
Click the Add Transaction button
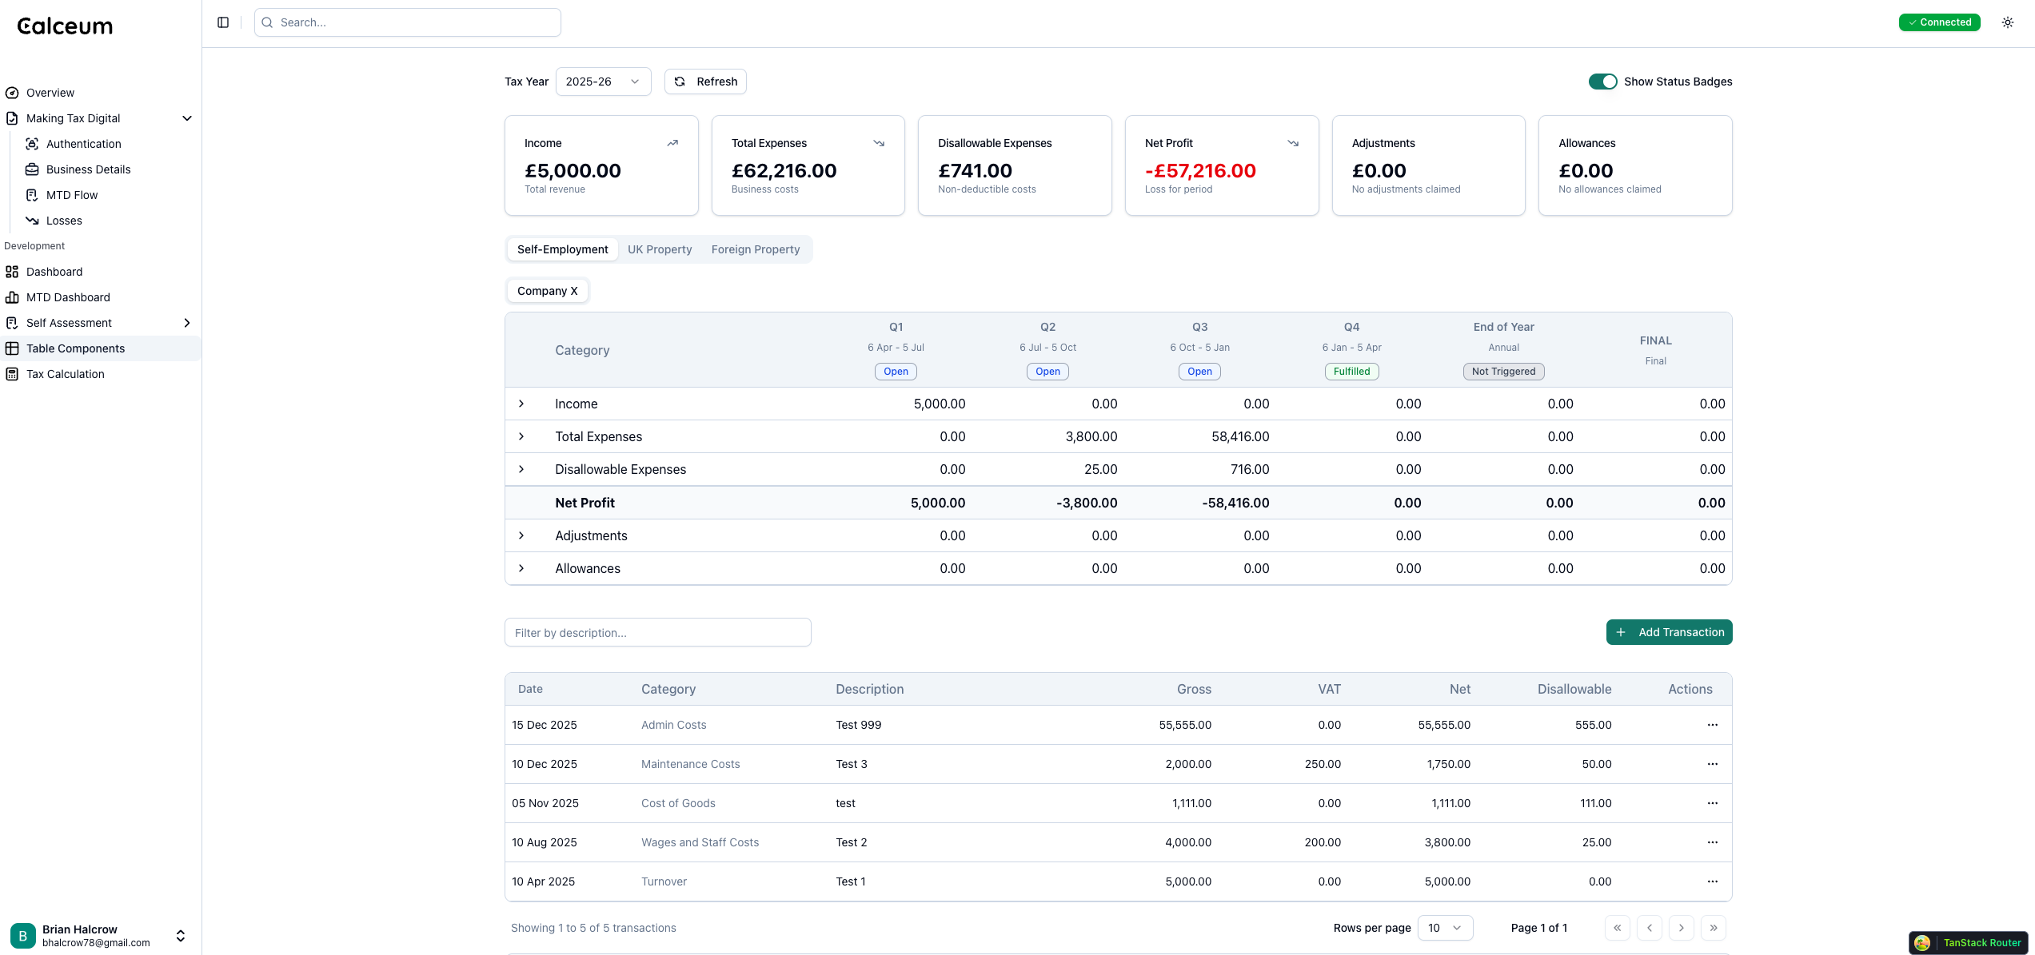(1669, 631)
